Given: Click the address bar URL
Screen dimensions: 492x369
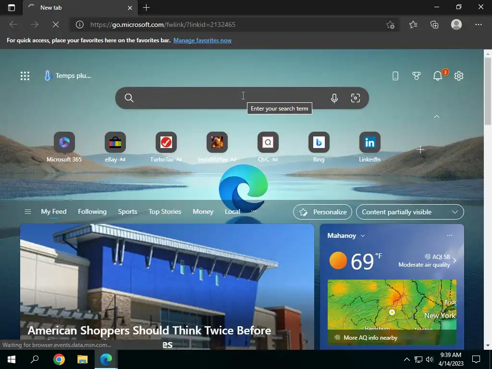Looking at the screenshot, I should 163,25.
